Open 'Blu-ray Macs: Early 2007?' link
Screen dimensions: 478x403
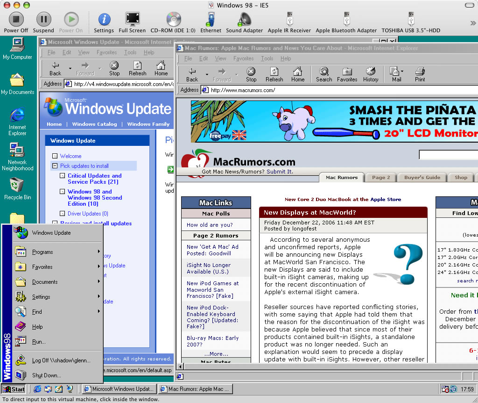pos(212,341)
